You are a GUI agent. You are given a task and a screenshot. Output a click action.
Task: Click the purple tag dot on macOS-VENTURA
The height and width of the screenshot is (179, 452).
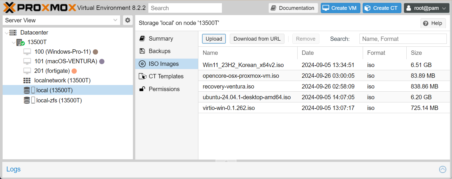point(102,62)
